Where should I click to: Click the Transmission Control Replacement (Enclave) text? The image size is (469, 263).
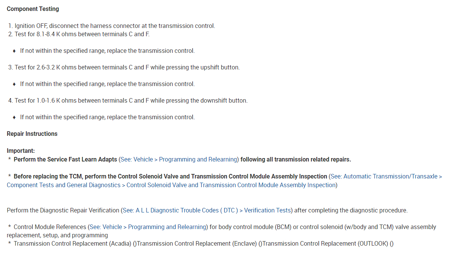point(197,244)
